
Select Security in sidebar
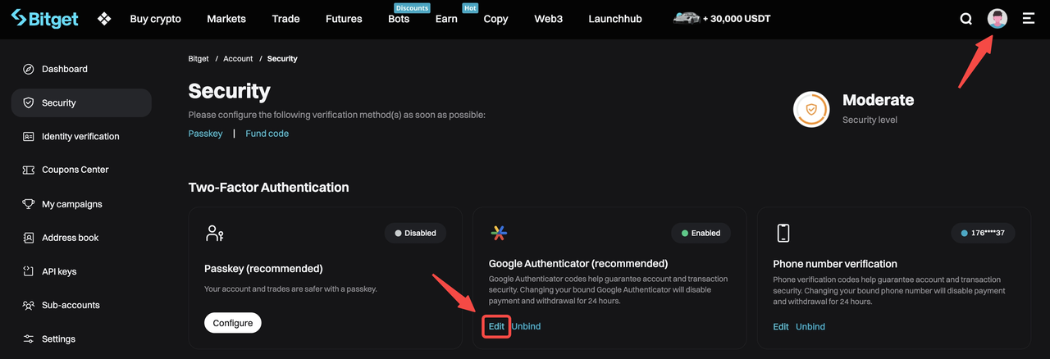click(81, 102)
